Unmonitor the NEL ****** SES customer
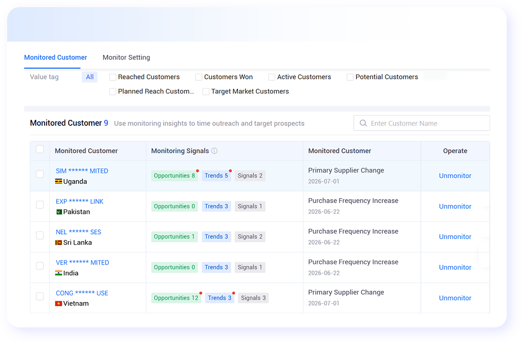Screen dimensions: 524x344 coord(455,237)
